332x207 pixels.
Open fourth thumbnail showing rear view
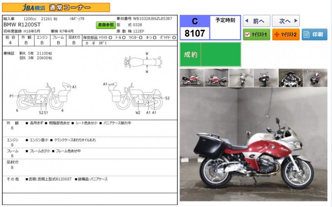coord(266,78)
